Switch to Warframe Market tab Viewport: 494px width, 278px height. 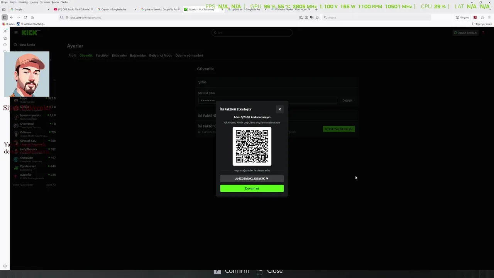[x=291, y=9]
